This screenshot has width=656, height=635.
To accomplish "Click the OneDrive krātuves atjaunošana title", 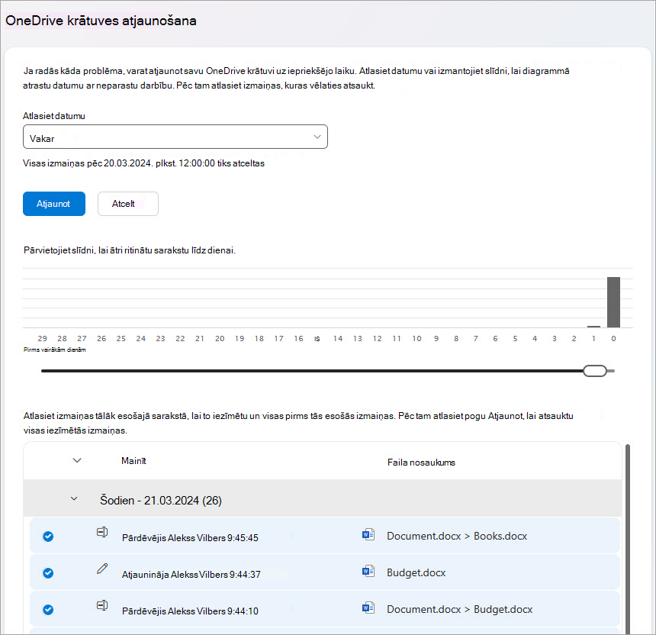I will tap(101, 21).
